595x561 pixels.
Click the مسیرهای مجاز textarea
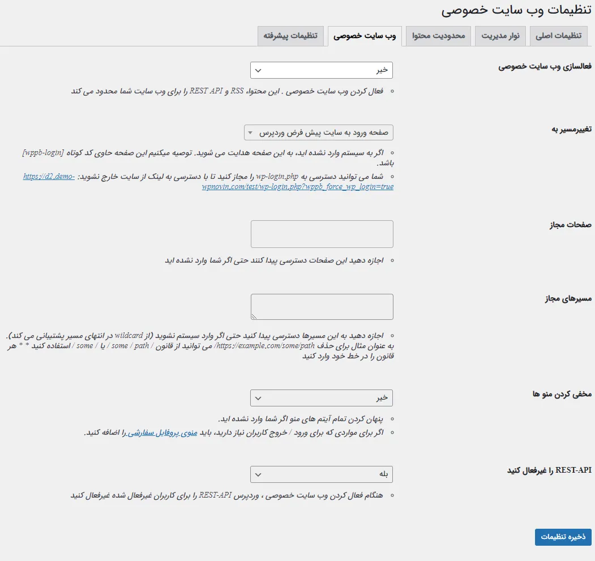[322, 307]
